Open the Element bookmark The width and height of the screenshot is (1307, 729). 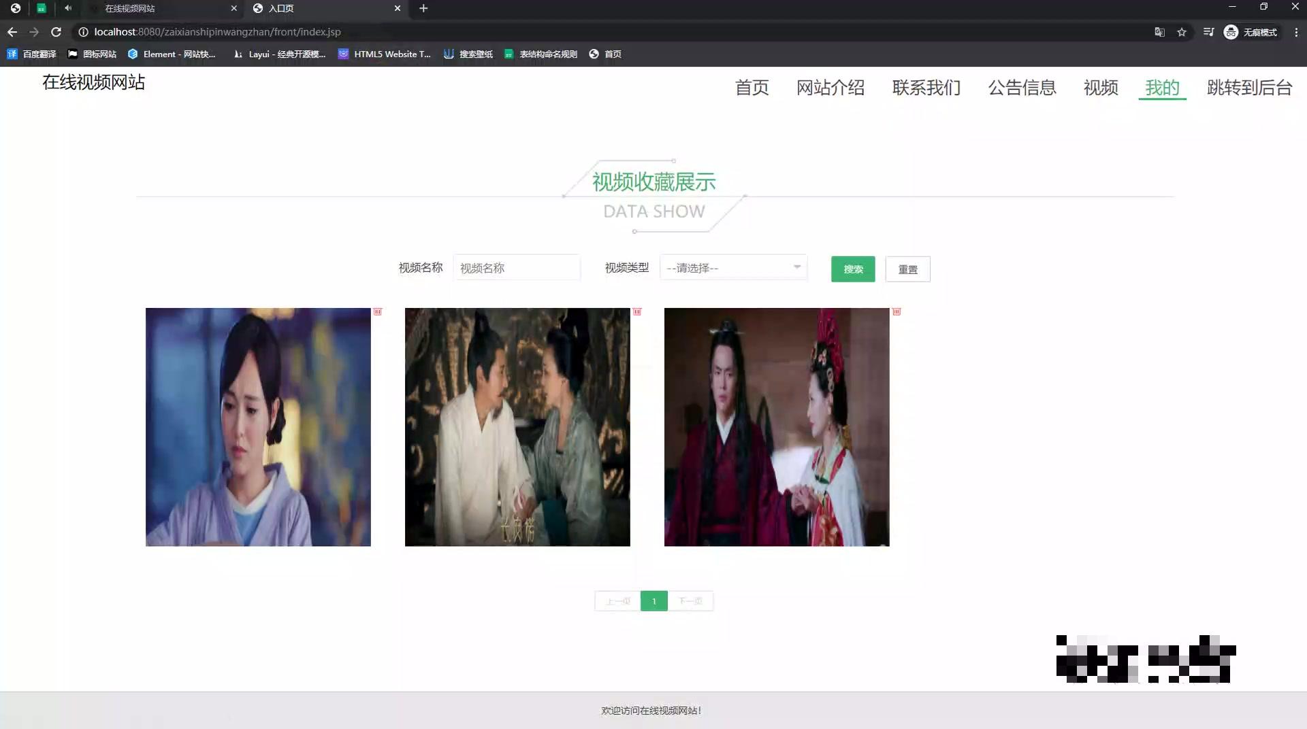point(172,54)
